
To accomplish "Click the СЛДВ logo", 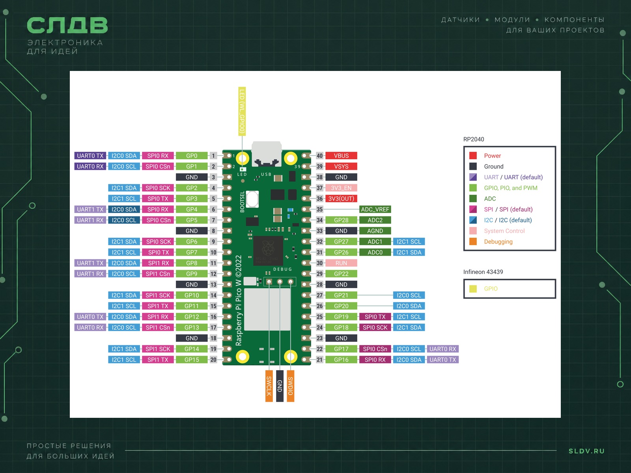I will [x=67, y=25].
